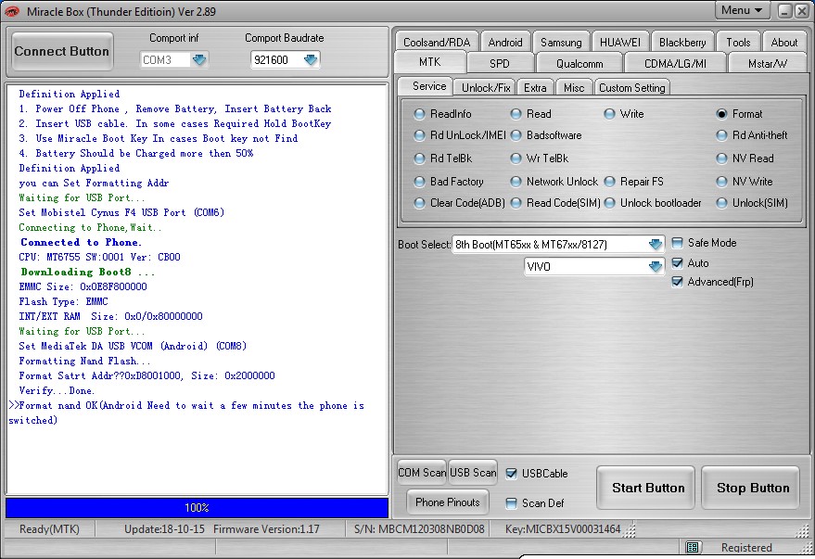Viewport: 815px width, 559px height.
Task: Click the Miracle Box title bar logo icon
Action: [x=12, y=11]
